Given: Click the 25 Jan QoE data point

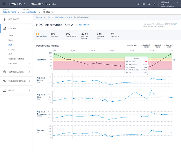Looking at the screenshot, I should pyautogui.click(x=150, y=67).
